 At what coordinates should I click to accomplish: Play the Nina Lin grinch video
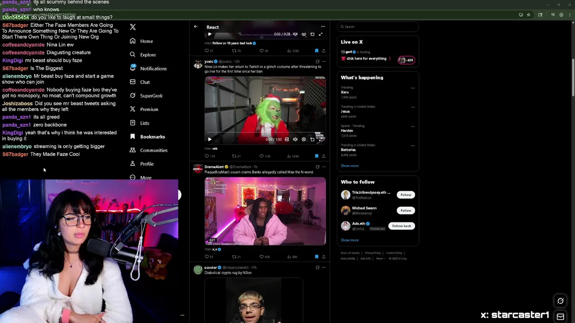tap(209, 140)
